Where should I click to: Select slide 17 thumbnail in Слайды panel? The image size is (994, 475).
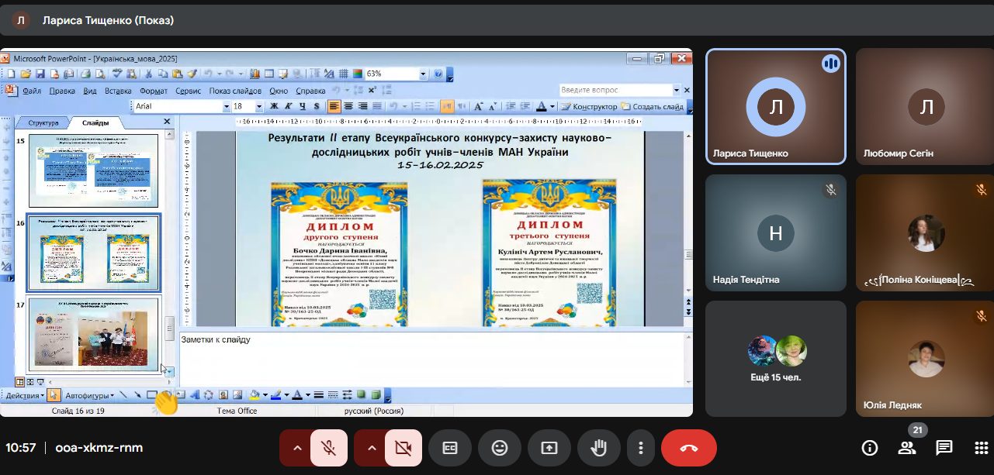pos(93,334)
